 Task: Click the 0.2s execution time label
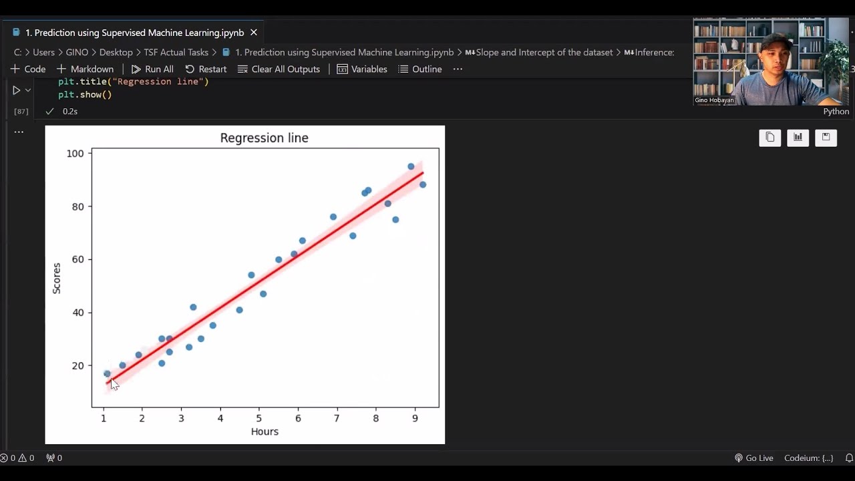70,112
